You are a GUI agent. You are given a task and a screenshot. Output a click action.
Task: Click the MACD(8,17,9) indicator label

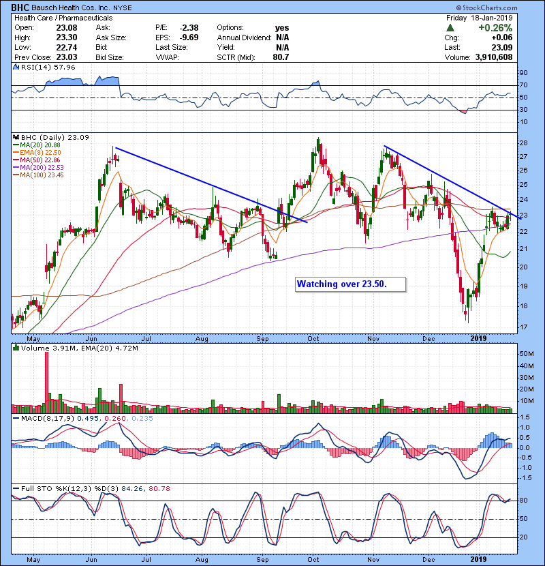pyautogui.click(x=48, y=419)
